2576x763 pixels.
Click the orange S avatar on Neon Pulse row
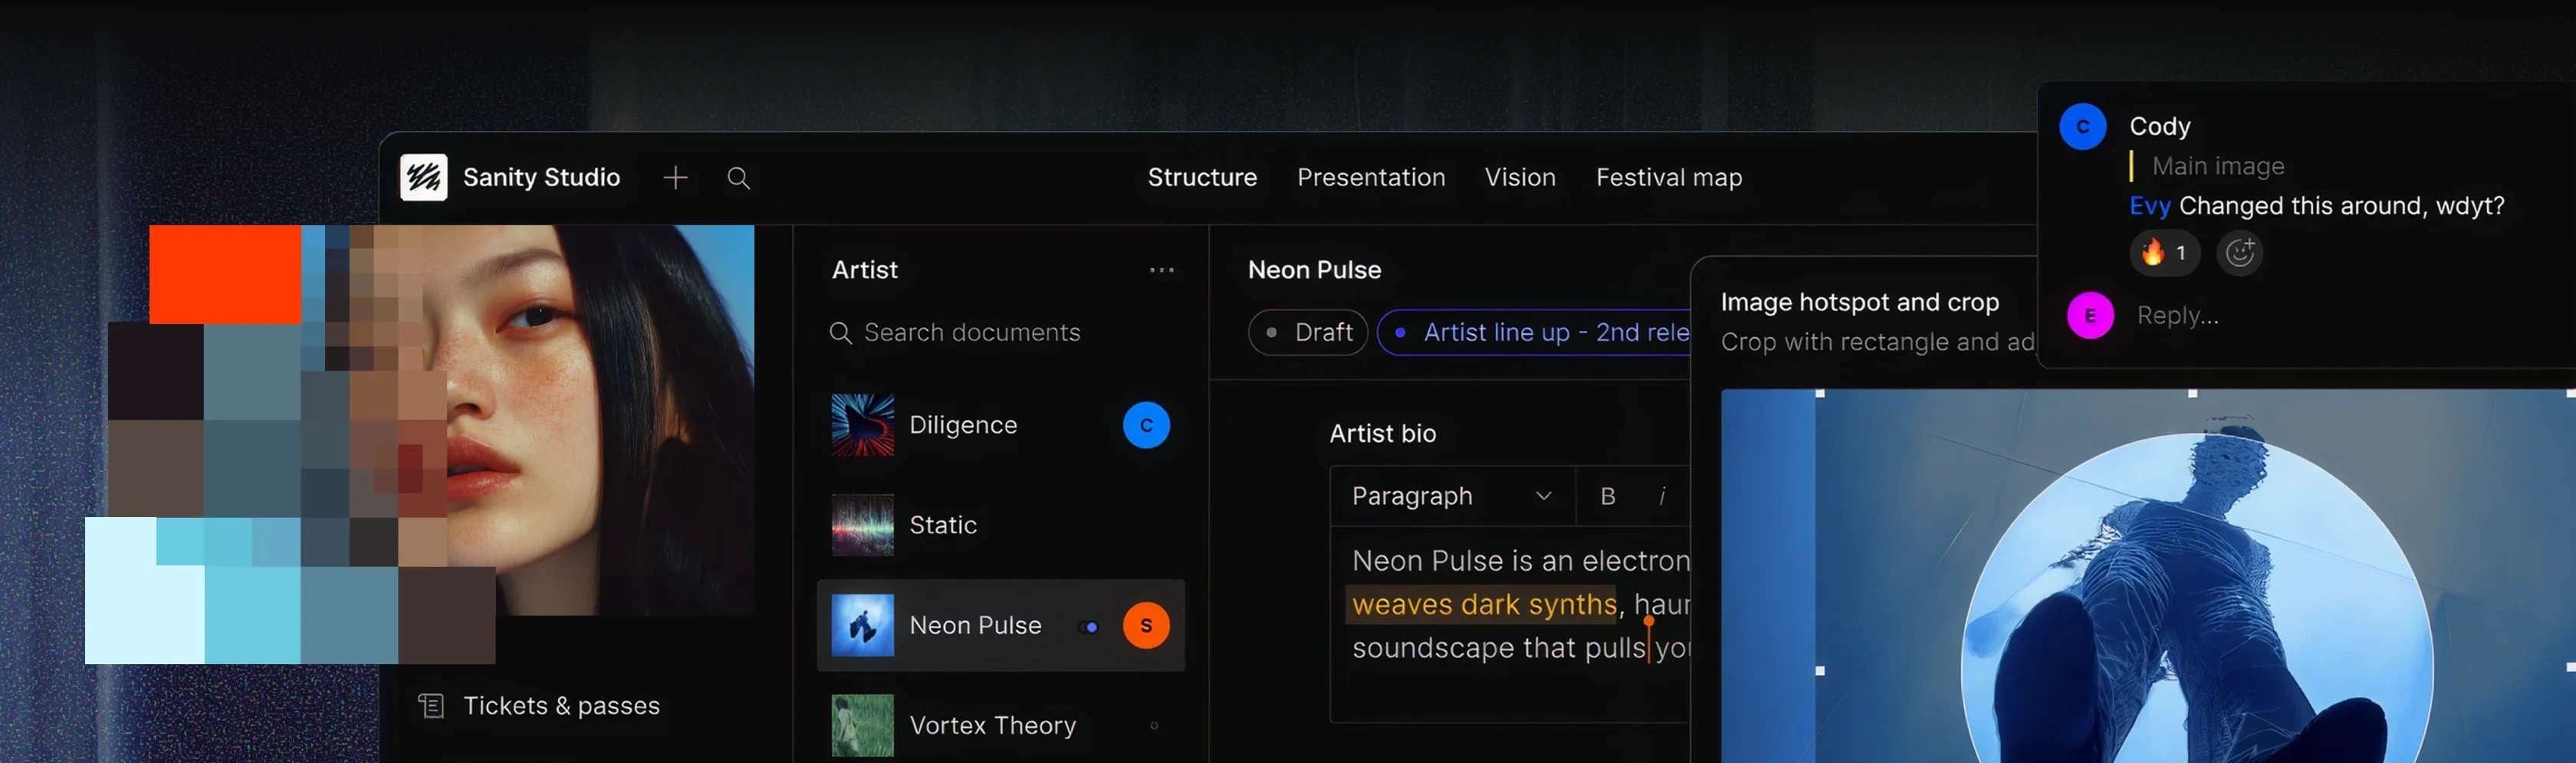1146,626
